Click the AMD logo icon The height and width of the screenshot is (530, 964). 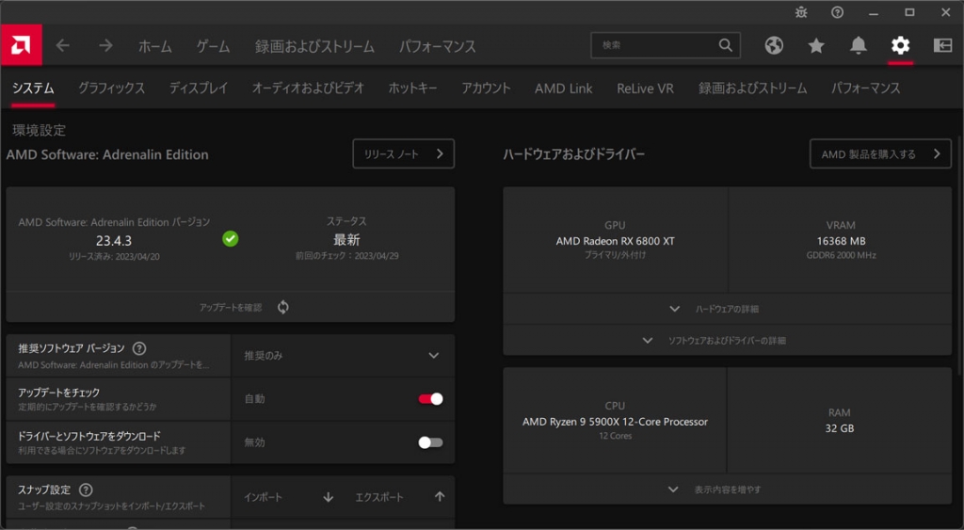point(21,45)
